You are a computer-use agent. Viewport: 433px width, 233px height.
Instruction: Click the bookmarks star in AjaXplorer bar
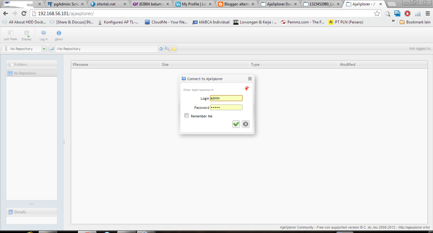coord(174,49)
